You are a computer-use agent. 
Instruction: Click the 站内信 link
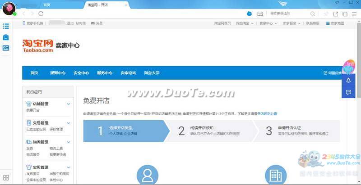tap(81, 23)
